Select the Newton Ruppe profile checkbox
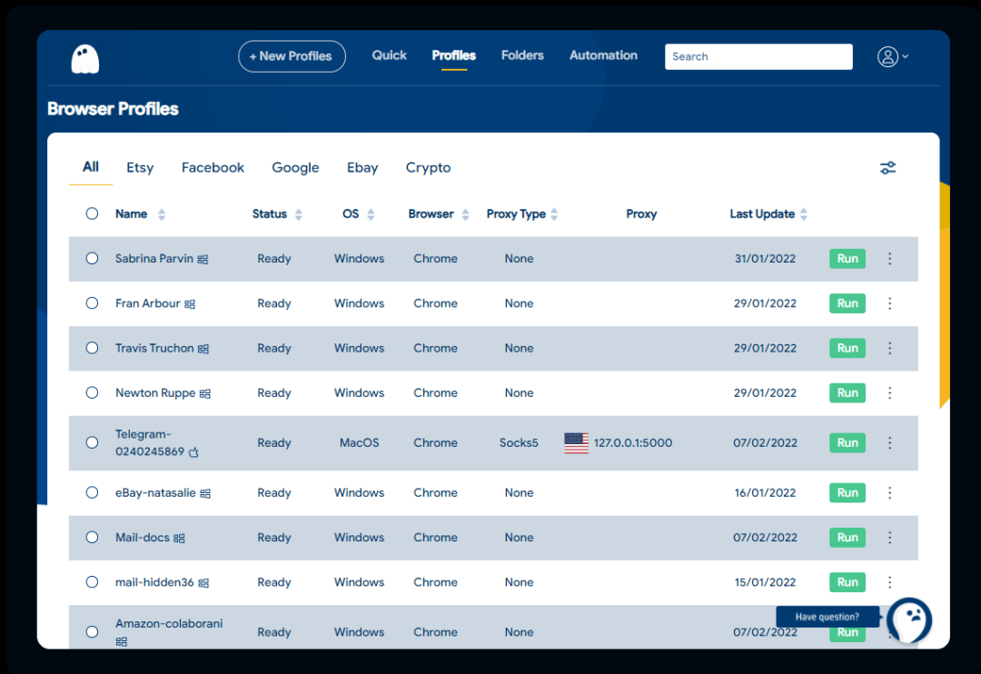The height and width of the screenshot is (674, 981). click(92, 392)
